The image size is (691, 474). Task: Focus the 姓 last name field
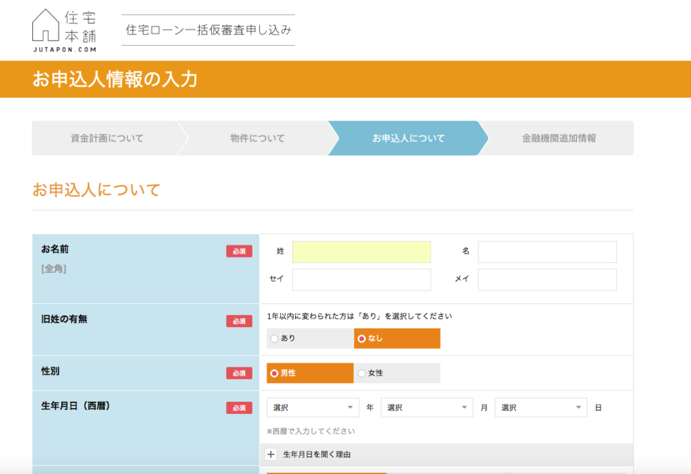coord(361,251)
